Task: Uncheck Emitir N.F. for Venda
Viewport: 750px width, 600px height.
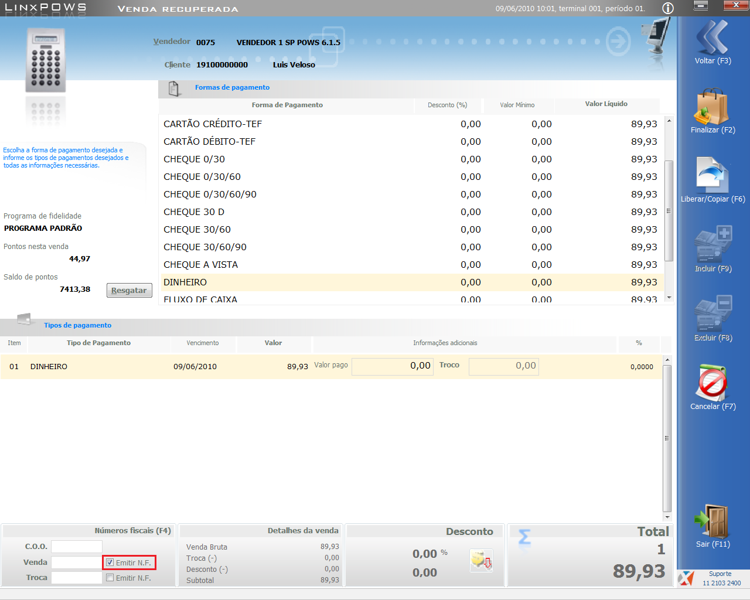Action: [x=110, y=562]
